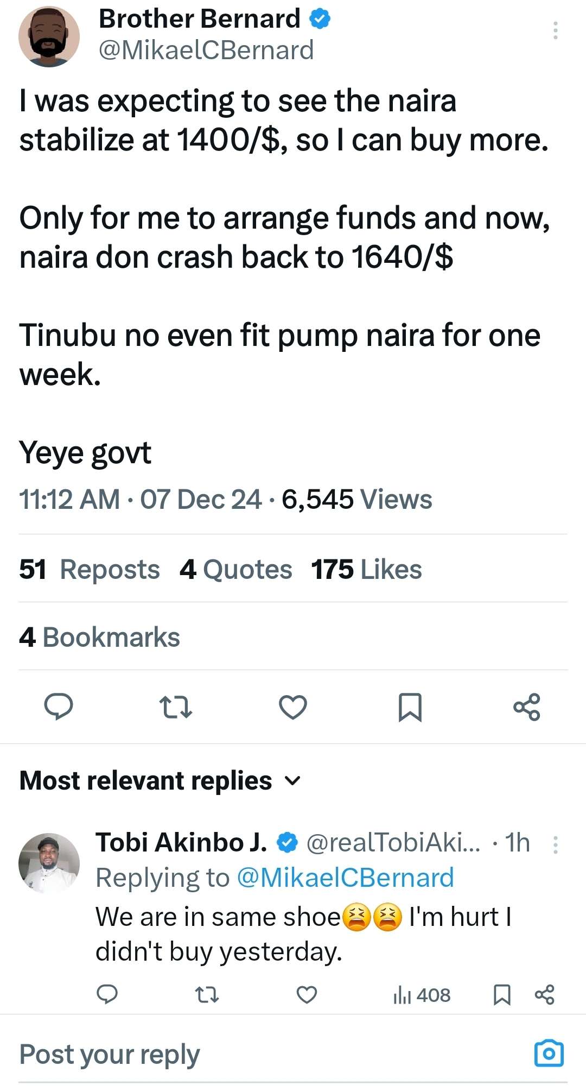Open the @MikaelCBernard mention link in reply
Image resolution: width=586 pixels, height=1091 pixels.
pos(346,878)
